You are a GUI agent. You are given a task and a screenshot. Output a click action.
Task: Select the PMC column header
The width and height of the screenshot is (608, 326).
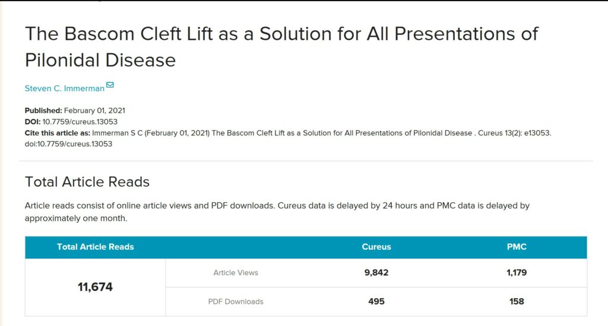517,247
